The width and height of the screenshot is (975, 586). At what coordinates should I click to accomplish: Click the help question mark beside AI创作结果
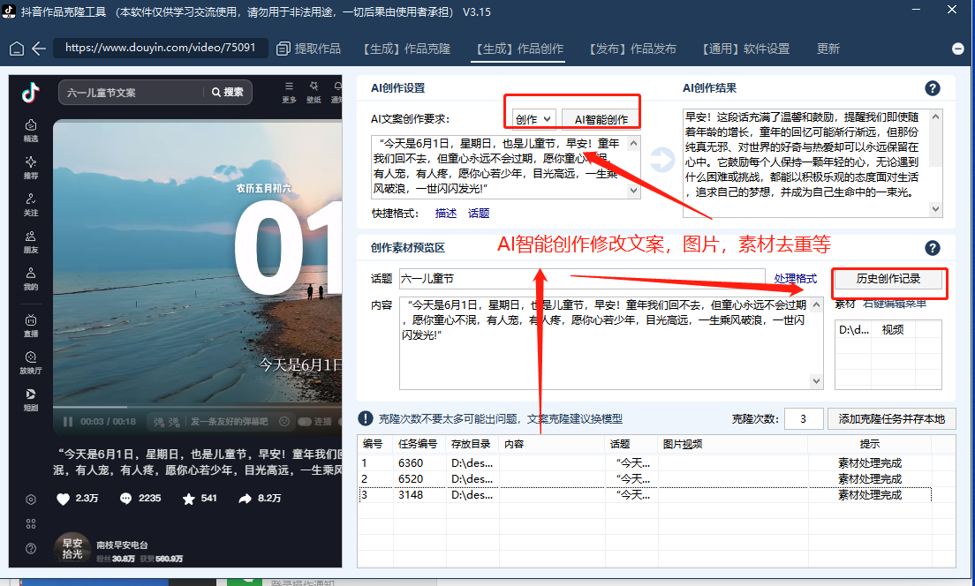[x=933, y=88]
